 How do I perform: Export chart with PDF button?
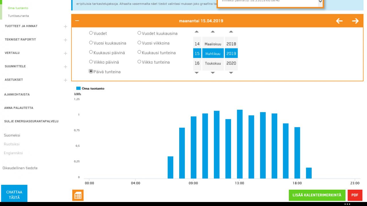click(355, 195)
